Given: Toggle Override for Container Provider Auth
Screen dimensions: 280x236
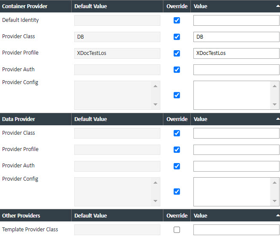Looking at the screenshot, I should click(x=177, y=70).
